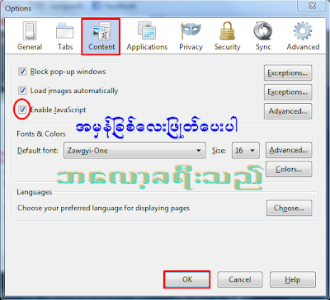The width and height of the screenshot is (330, 300).
Task: Open the Security padlock icon
Action: tap(227, 36)
